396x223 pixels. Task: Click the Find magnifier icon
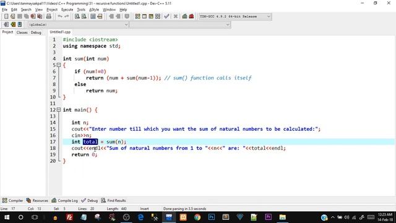point(77,17)
